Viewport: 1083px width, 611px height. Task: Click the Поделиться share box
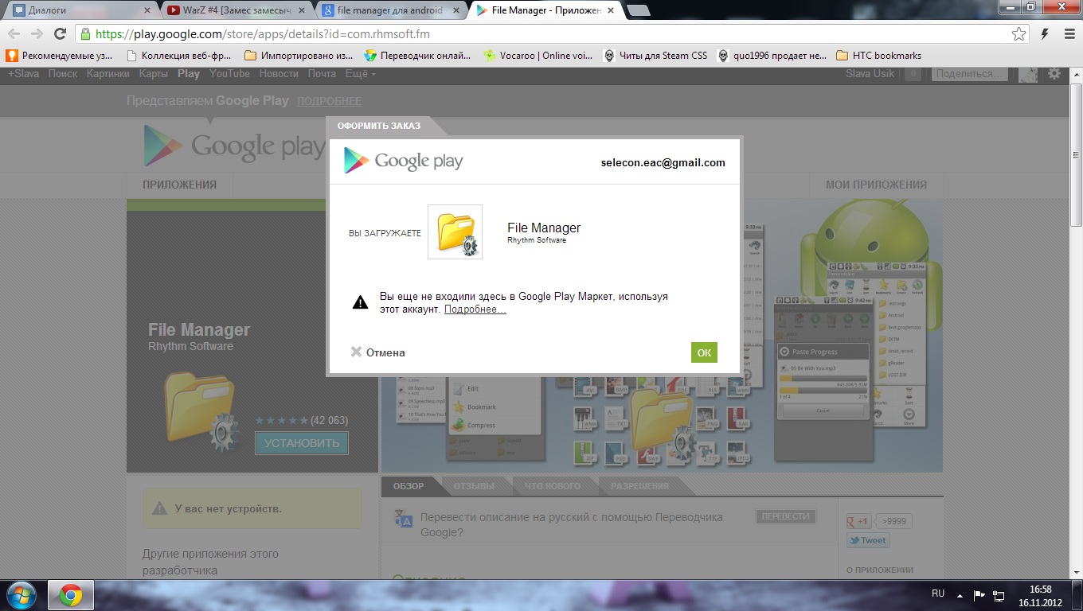click(970, 73)
